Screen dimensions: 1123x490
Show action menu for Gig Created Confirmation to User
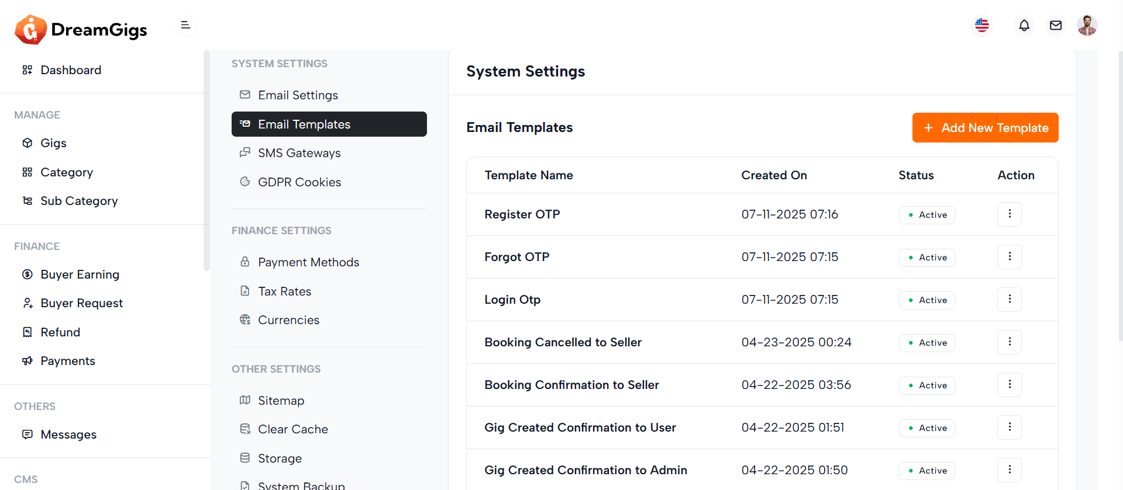1009,428
